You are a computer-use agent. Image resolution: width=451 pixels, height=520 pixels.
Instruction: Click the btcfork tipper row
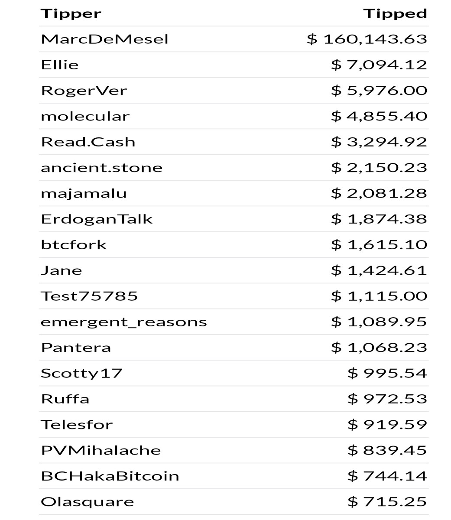(234, 245)
